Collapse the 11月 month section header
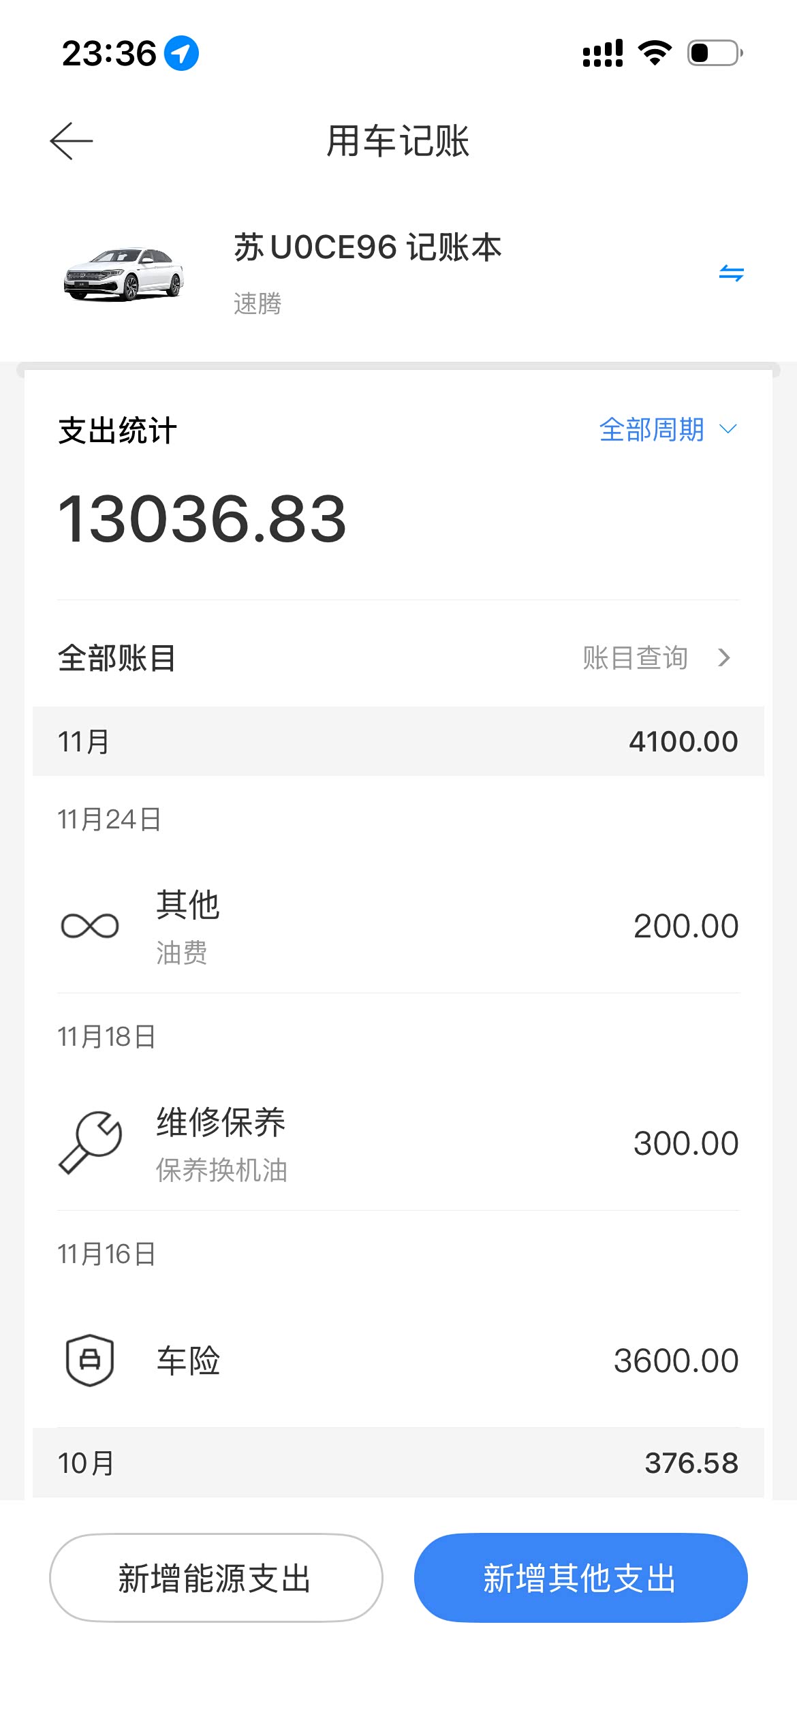 pos(398,741)
